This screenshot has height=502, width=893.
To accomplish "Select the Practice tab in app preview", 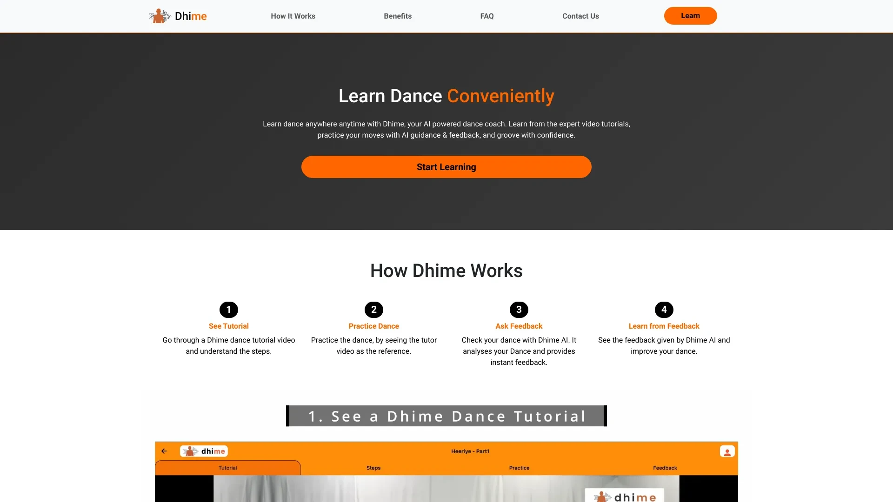I will coord(519,468).
